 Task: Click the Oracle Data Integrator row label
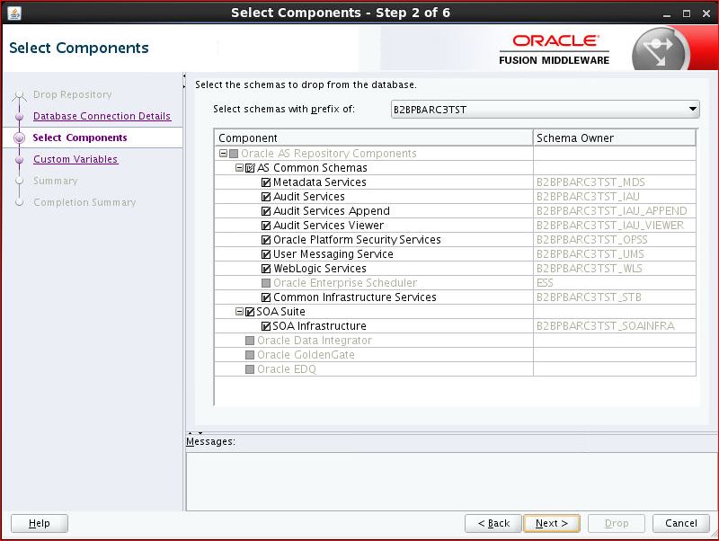click(314, 341)
